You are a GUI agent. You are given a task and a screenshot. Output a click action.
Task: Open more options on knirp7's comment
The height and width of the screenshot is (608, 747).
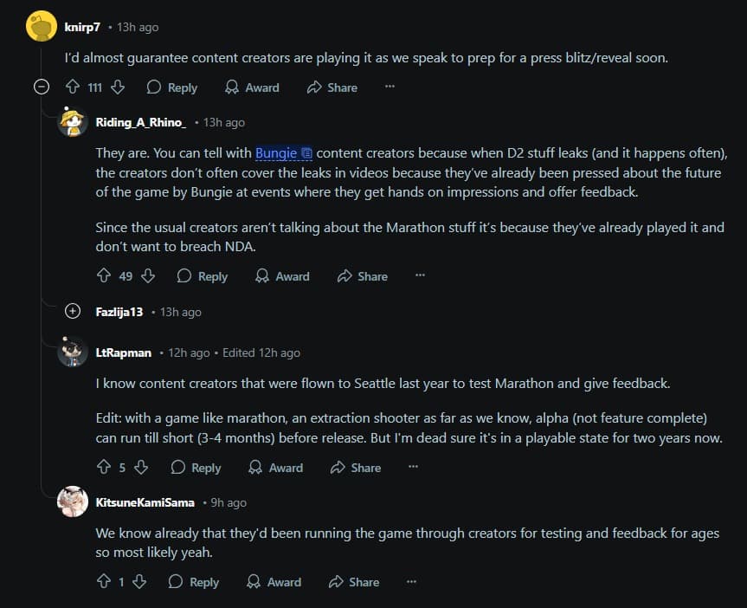[x=390, y=87]
